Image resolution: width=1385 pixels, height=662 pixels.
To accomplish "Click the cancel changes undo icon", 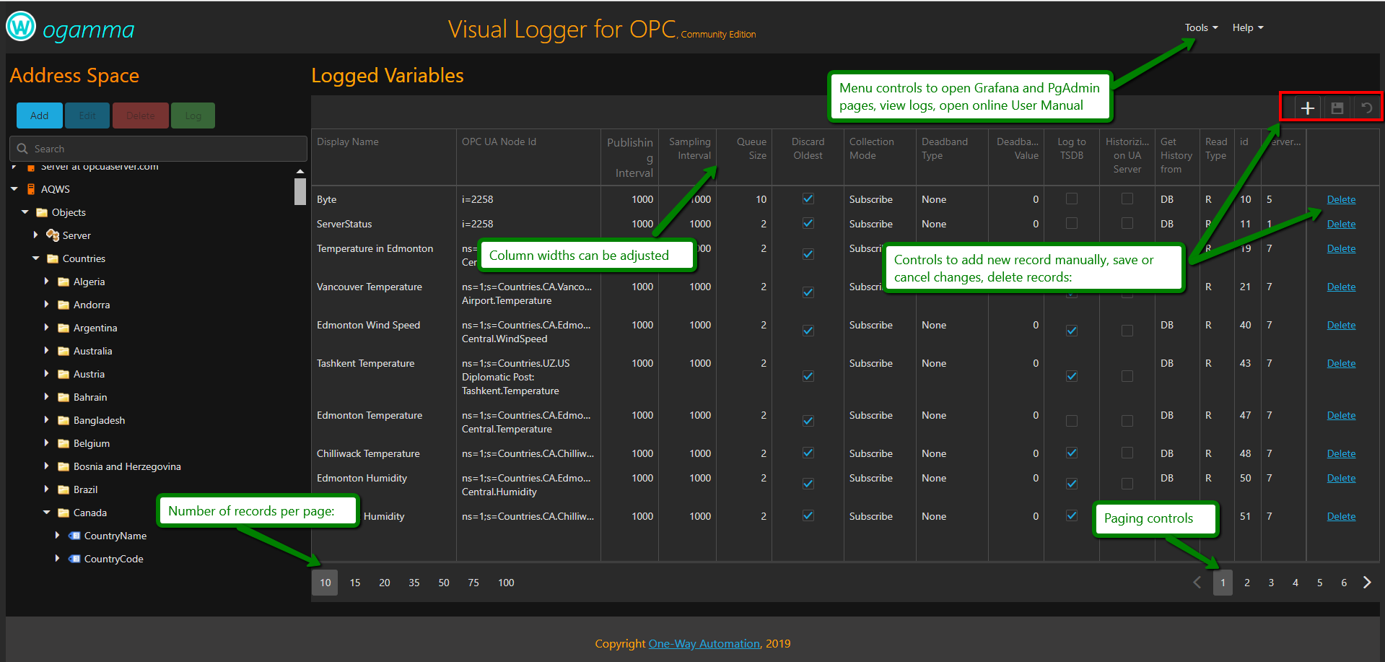I will click(x=1366, y=108).
